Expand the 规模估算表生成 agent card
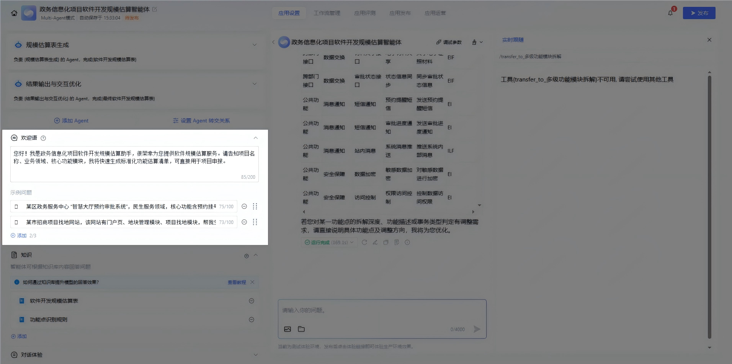Image resolution: width=732 pixels, height=364 pixels. tap(254, 45)
